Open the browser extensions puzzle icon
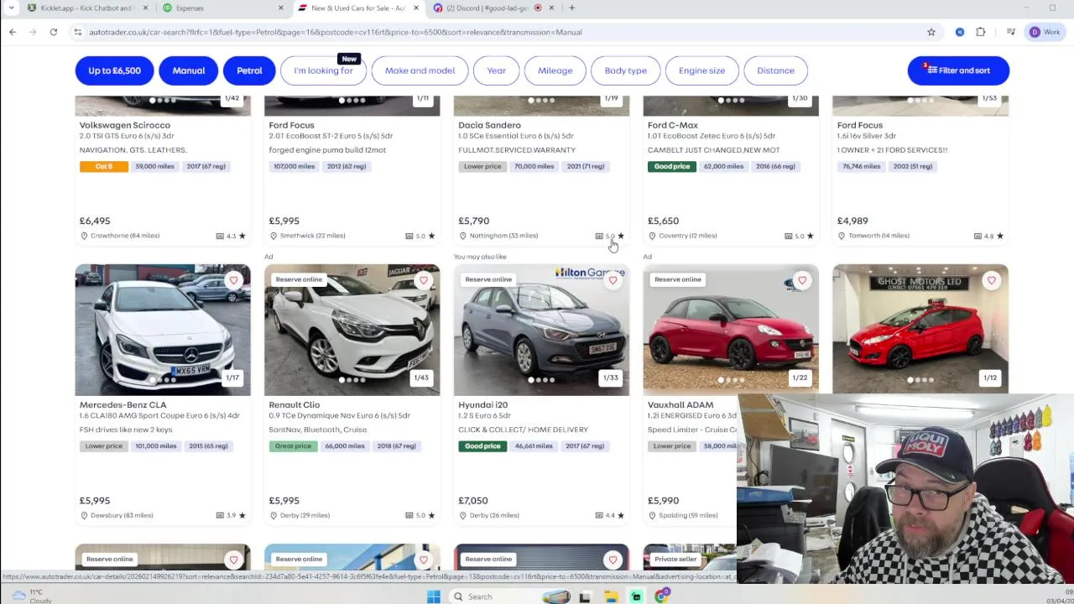 pos(980,32)
